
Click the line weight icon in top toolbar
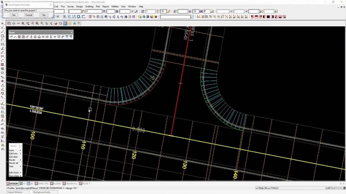pos(117,11)
